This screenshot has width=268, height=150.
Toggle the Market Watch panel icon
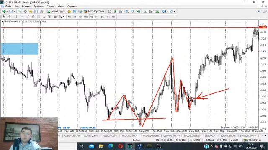pyautogui.click(x=20, y=11)
